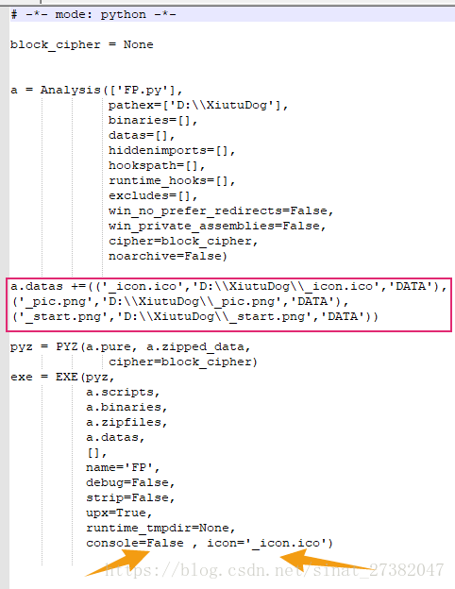Click hiddenimports=[] text
The image size is (455, 589).
pyautogui.click(x=172, y=151)
